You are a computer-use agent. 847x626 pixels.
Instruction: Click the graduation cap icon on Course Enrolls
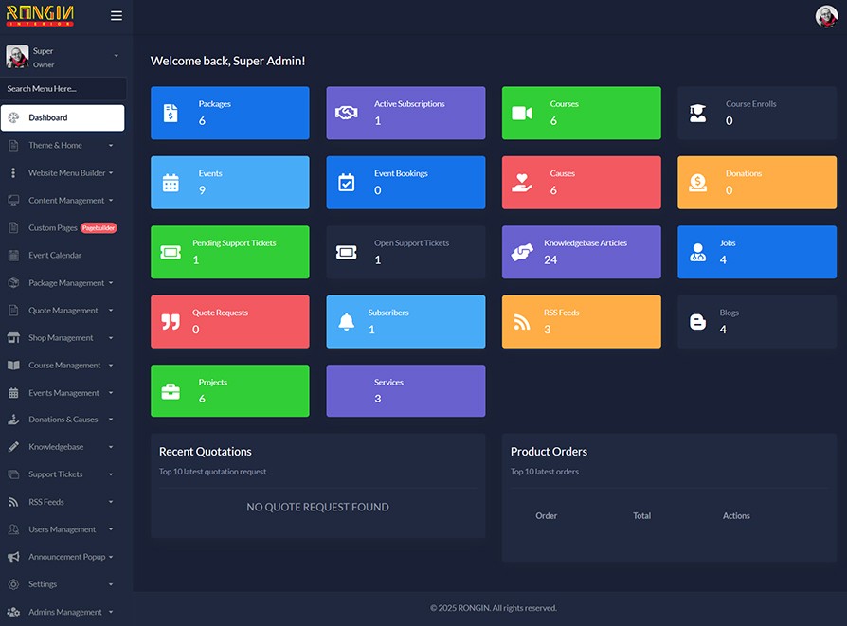(697, 114)
